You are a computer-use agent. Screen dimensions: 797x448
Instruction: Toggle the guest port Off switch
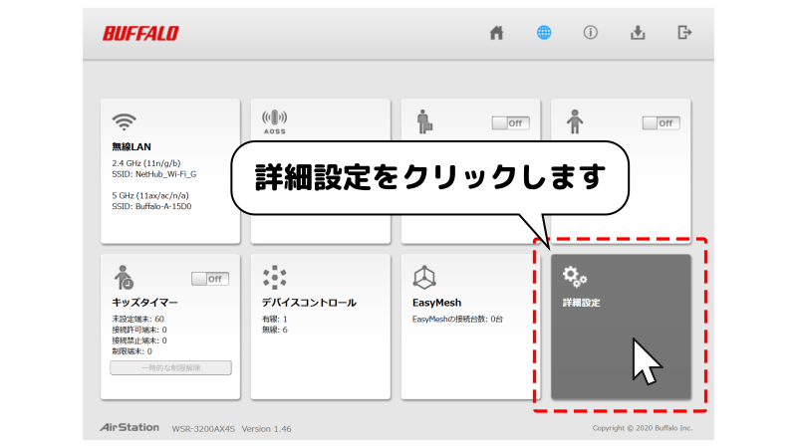click(511, 122)
